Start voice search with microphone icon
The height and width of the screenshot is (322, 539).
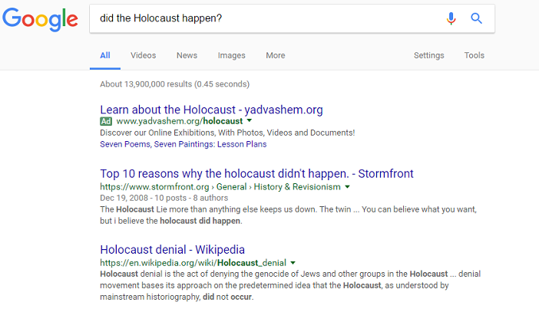pyautogui.click(x=451, y=18)
